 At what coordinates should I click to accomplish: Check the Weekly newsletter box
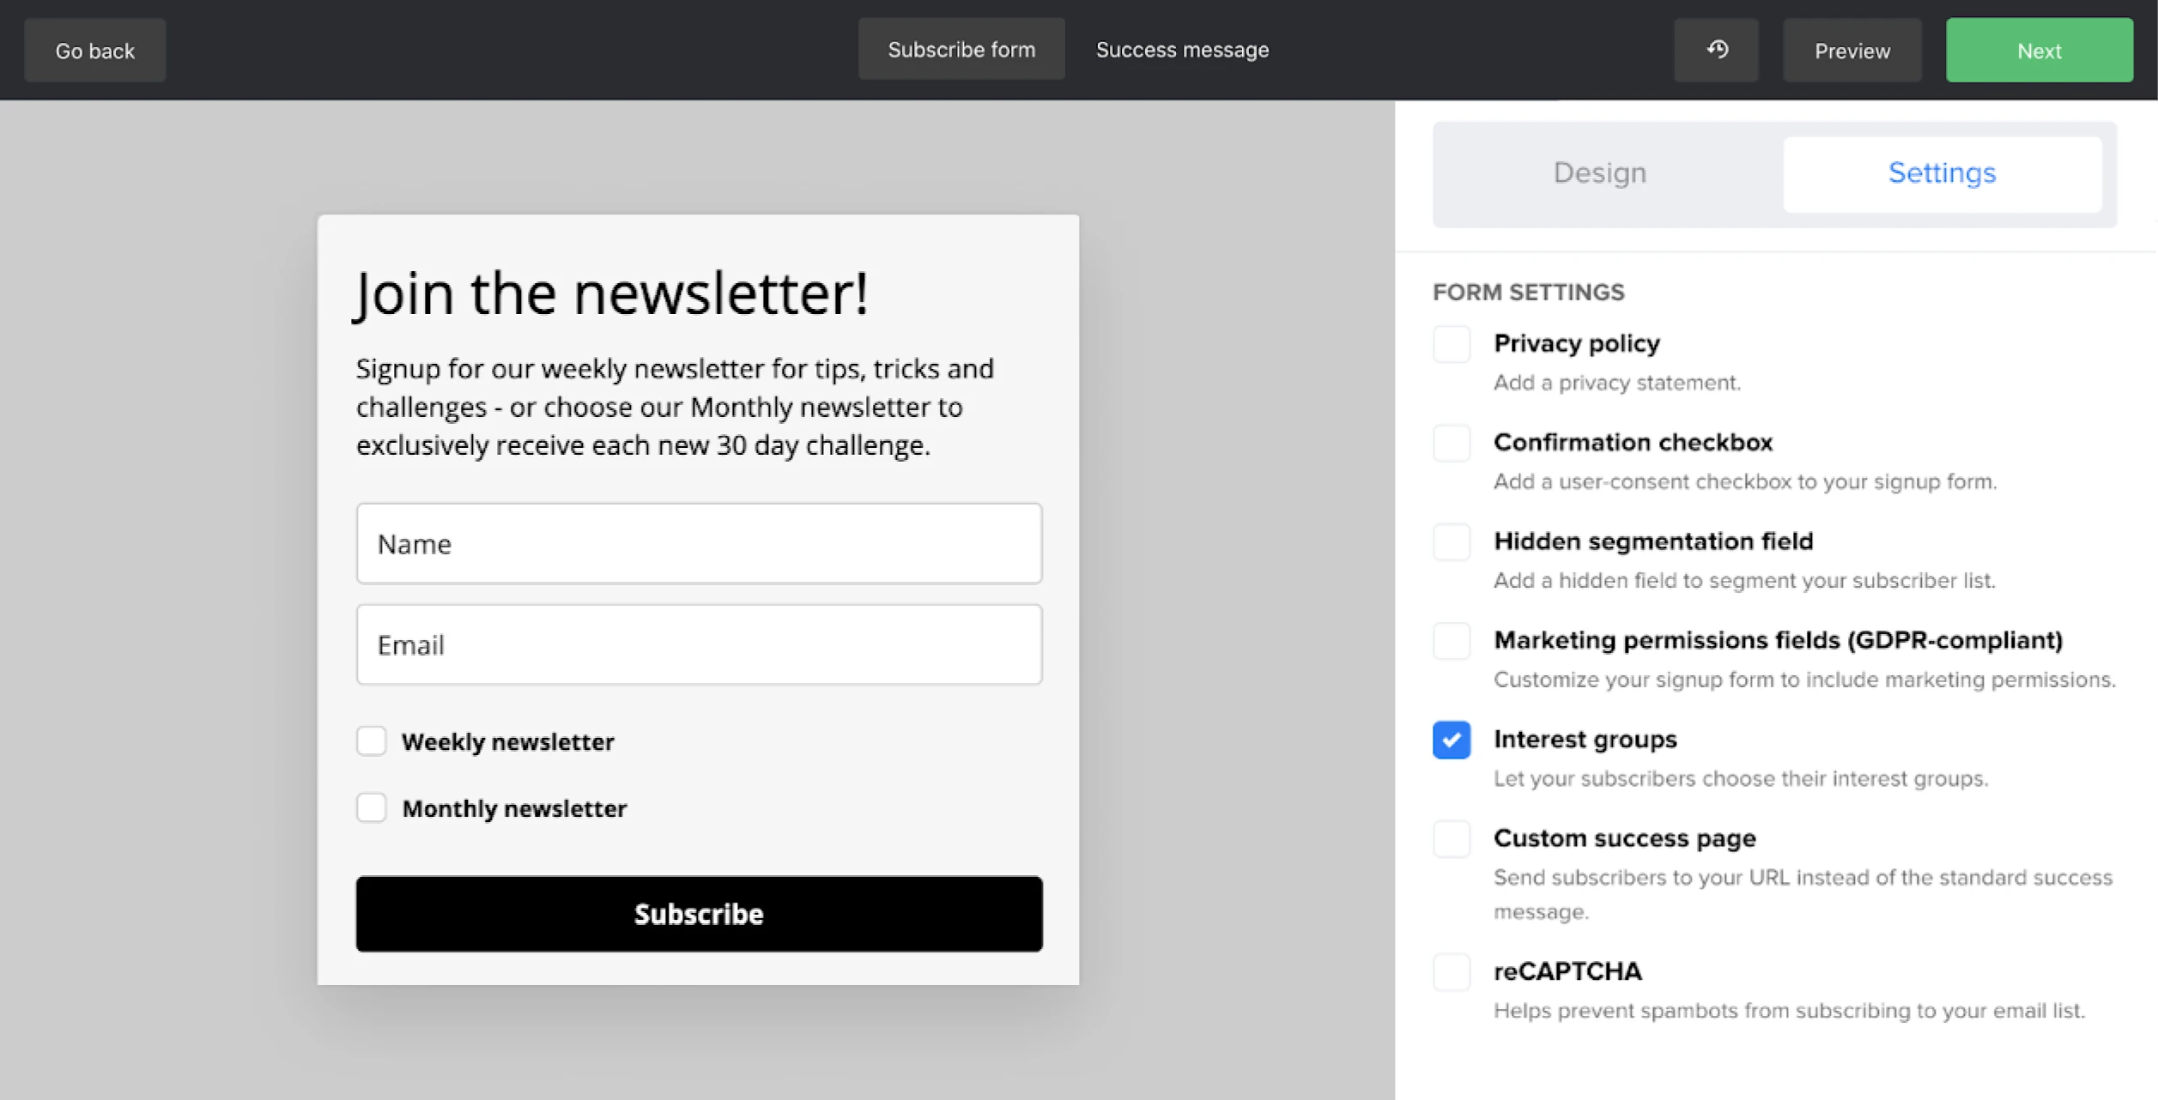[x=372, y=741]
